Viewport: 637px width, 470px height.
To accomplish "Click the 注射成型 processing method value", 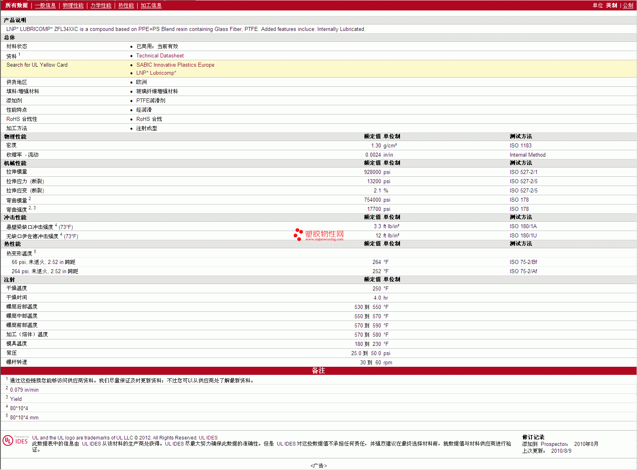I will click(x=146, y=129).
